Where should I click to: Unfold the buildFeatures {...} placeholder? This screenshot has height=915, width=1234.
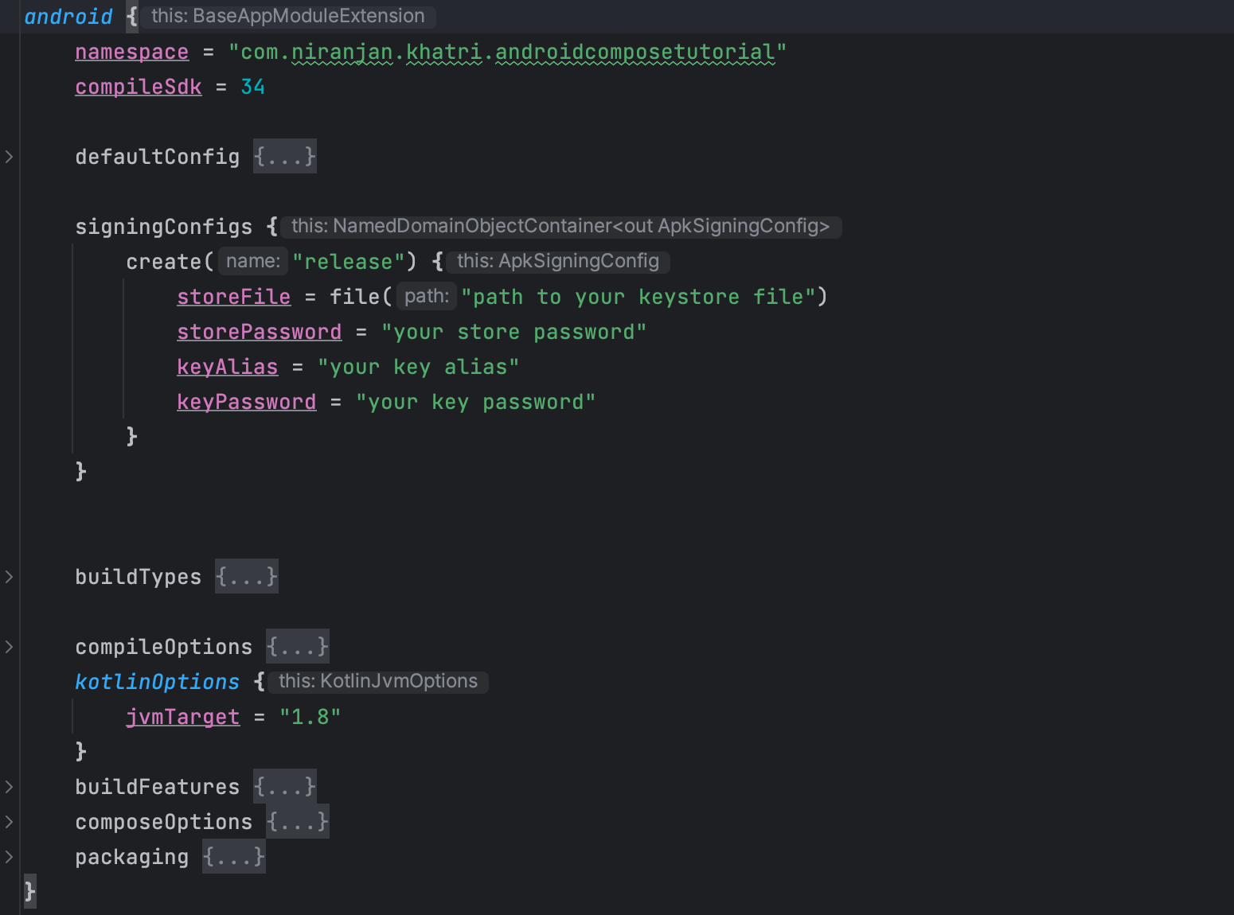tap(285, 787)
